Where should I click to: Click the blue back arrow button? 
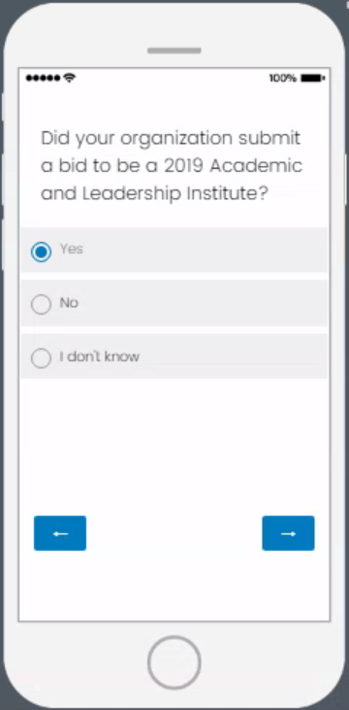pyautogui.click(x=60, y=533)
